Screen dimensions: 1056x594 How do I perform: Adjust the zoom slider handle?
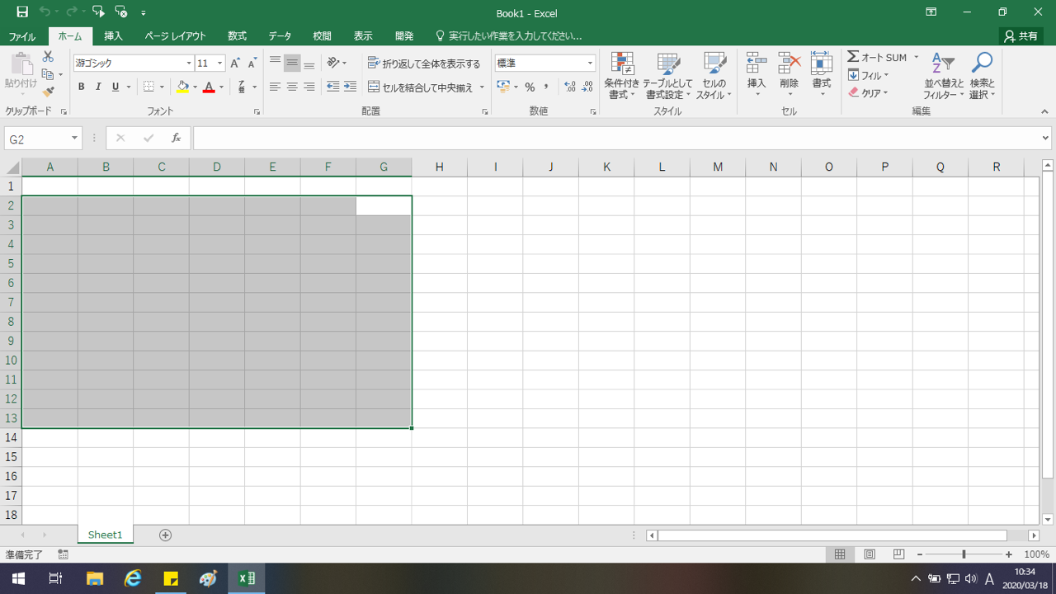point(964,555)
